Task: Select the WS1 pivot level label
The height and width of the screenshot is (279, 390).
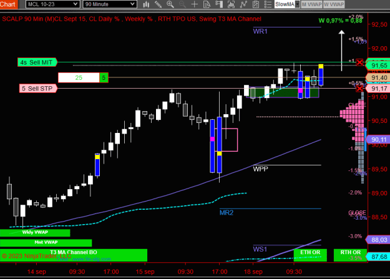Action: (x=260, y=249)
